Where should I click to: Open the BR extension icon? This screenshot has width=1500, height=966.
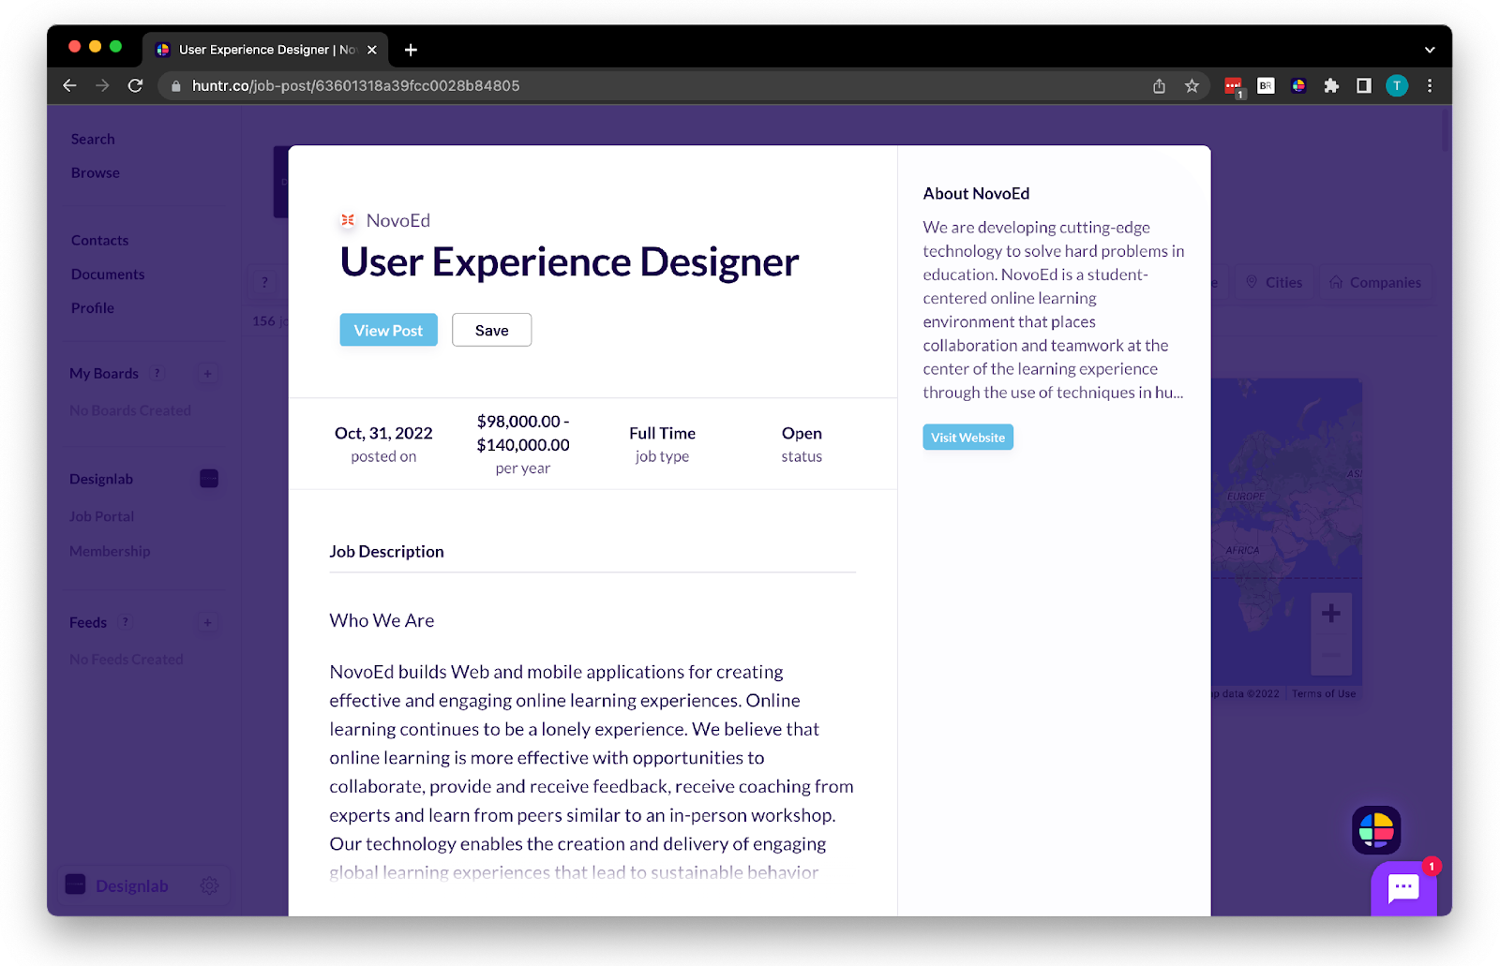point(1266,85)
